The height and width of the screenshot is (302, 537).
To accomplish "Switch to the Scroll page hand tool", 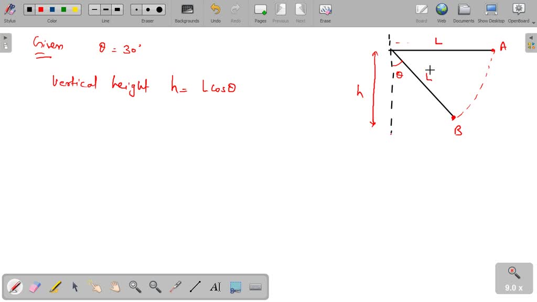I will pos(115,287).
